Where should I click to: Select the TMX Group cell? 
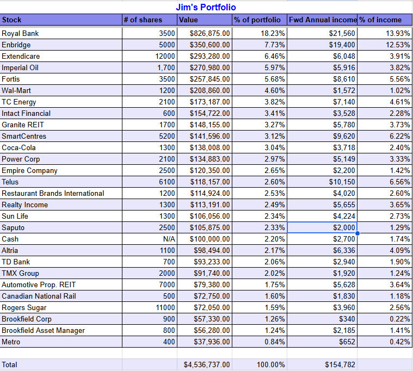[x=61, y=273]
